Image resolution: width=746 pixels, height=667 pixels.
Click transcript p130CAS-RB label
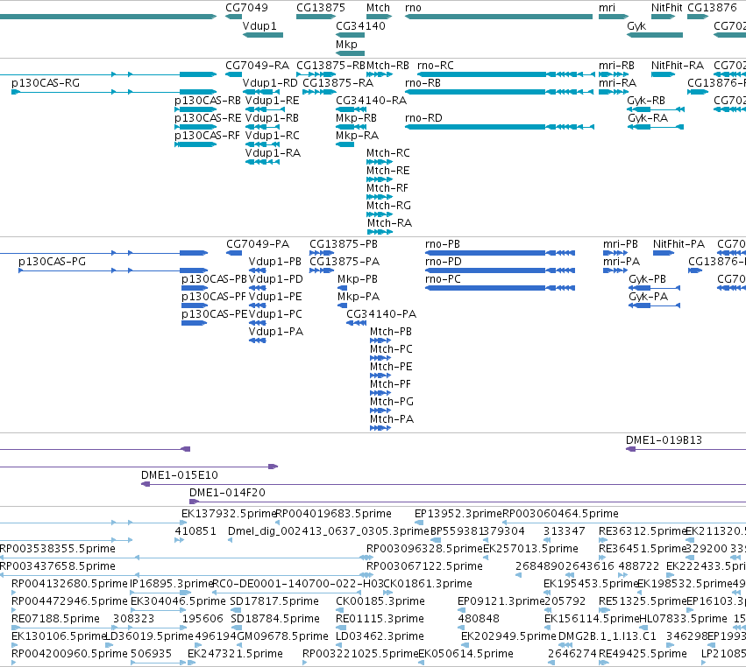click(x=208, y=101)
